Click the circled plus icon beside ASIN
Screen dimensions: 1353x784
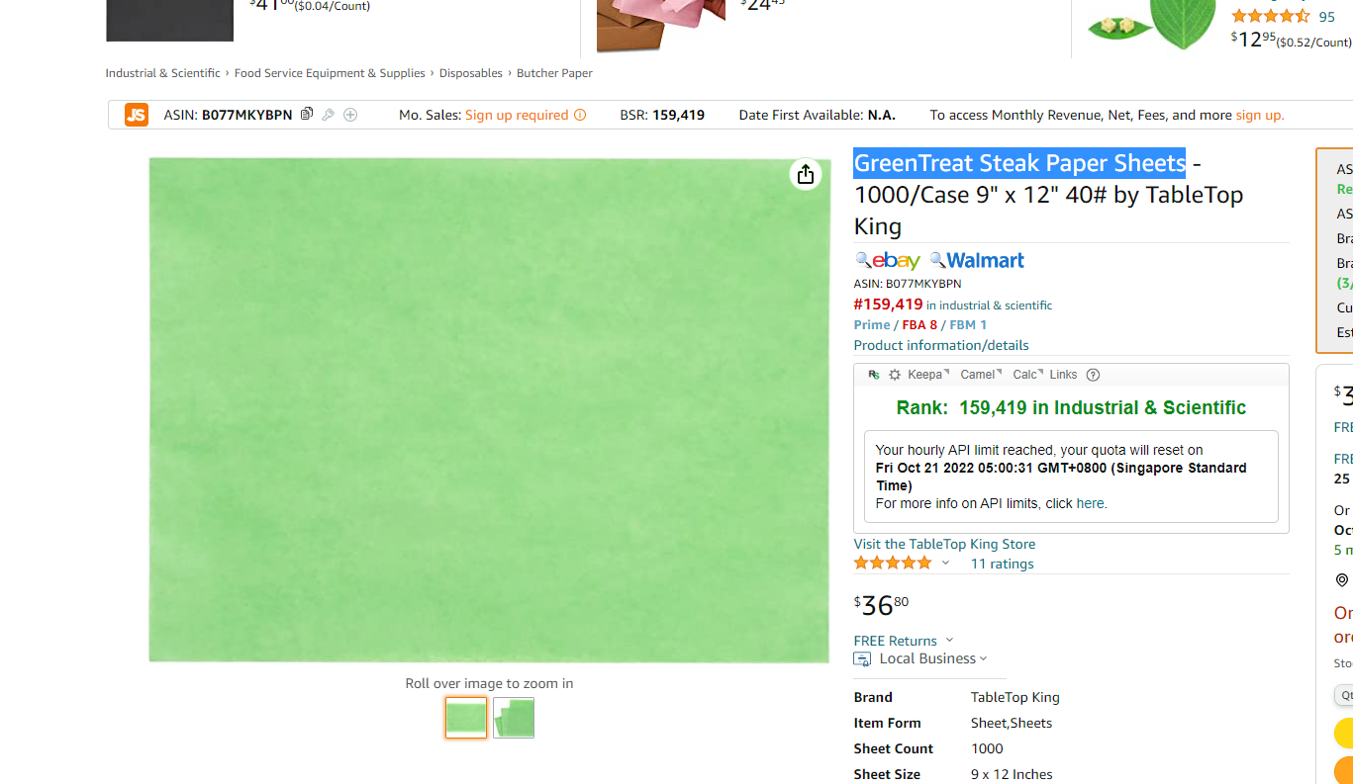click(350, 115)
